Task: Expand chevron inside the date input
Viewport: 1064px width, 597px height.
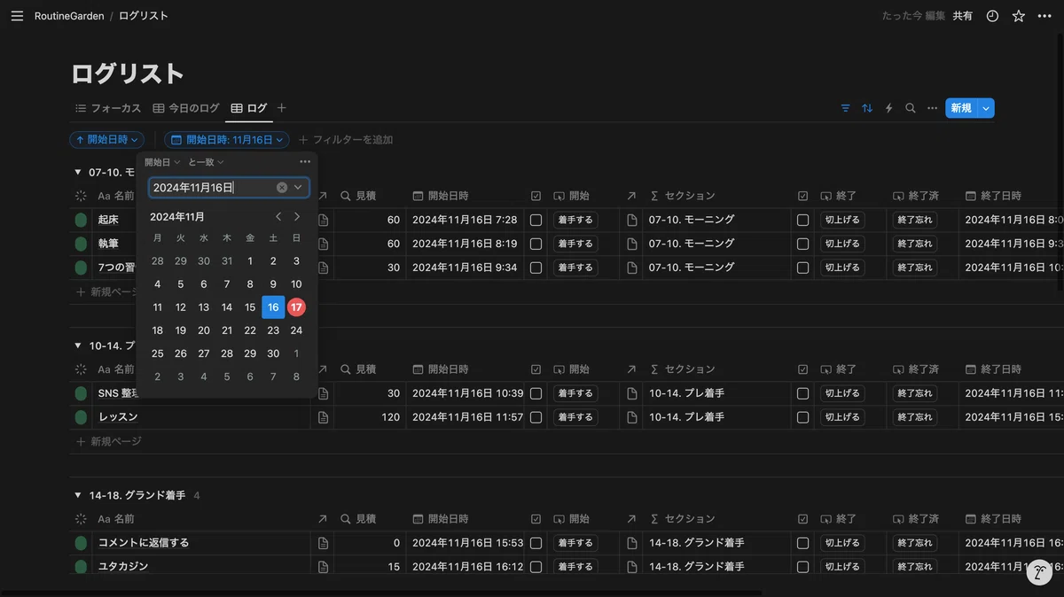Action: 299,188
